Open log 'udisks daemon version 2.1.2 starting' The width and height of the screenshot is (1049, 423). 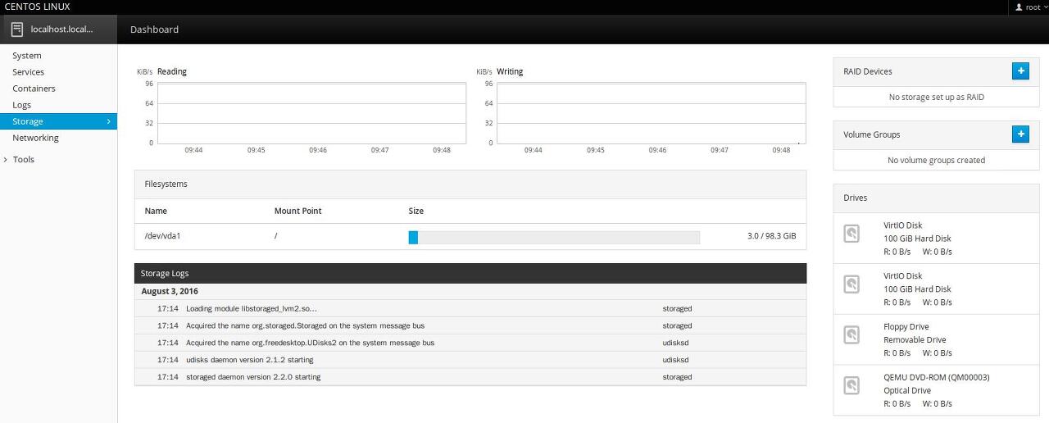pyautogui.click(x=470, y=360)
